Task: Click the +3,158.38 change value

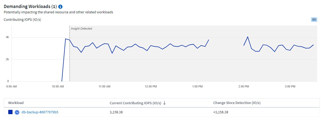Action: click(x=221, y=112)
